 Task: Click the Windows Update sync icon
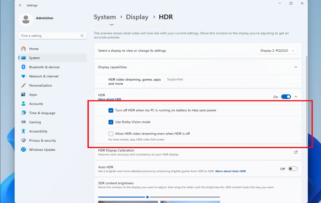point(23,150)
